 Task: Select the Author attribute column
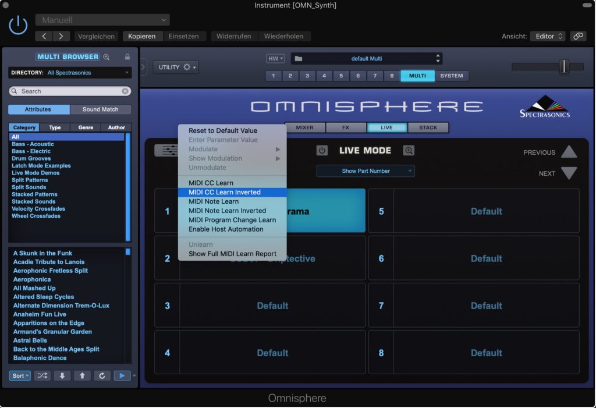[x=116, y=127]
